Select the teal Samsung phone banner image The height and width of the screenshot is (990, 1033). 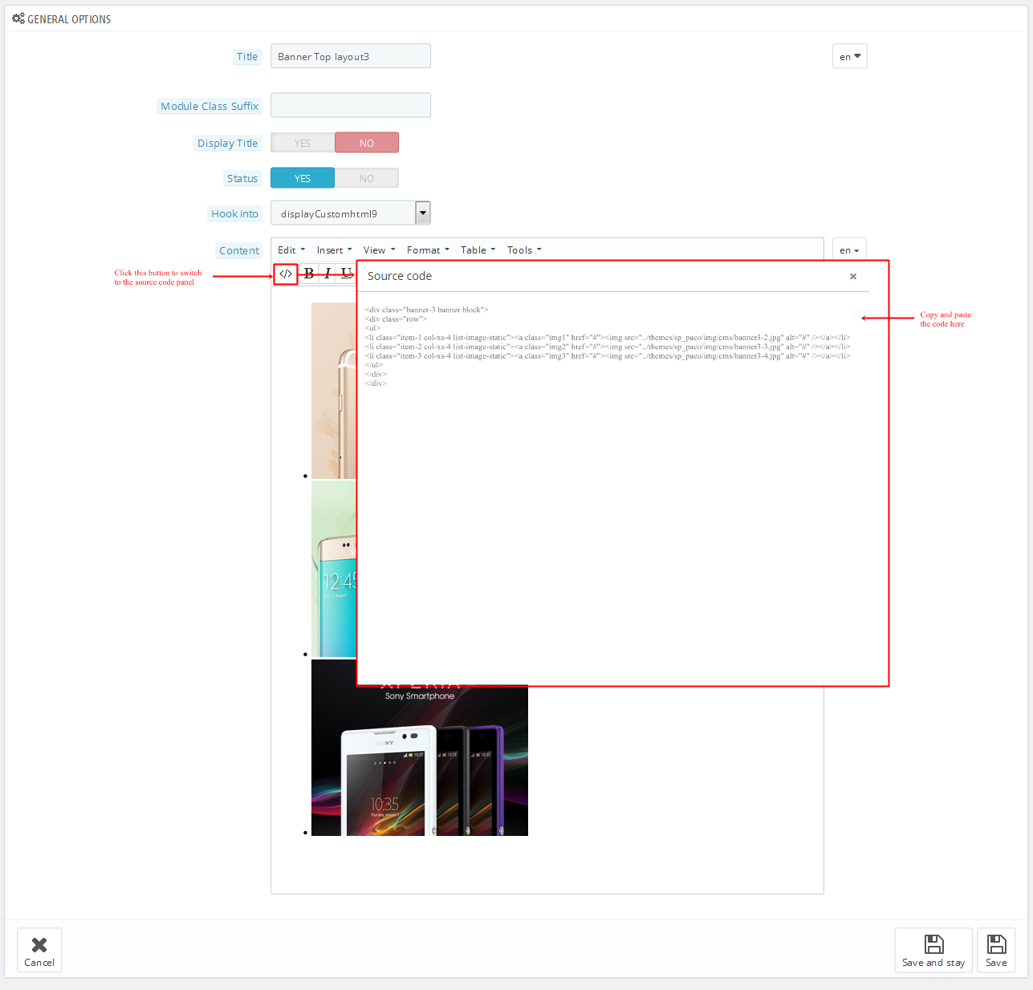[x=334, y=569]
